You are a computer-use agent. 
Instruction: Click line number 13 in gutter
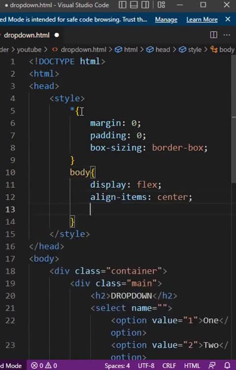click(x=10, y=210)
